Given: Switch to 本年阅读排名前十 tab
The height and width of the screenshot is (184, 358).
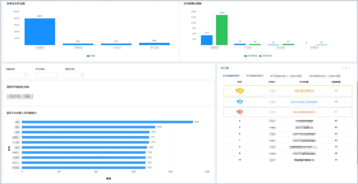Looking at the screenshot, I should click(255, 75).
